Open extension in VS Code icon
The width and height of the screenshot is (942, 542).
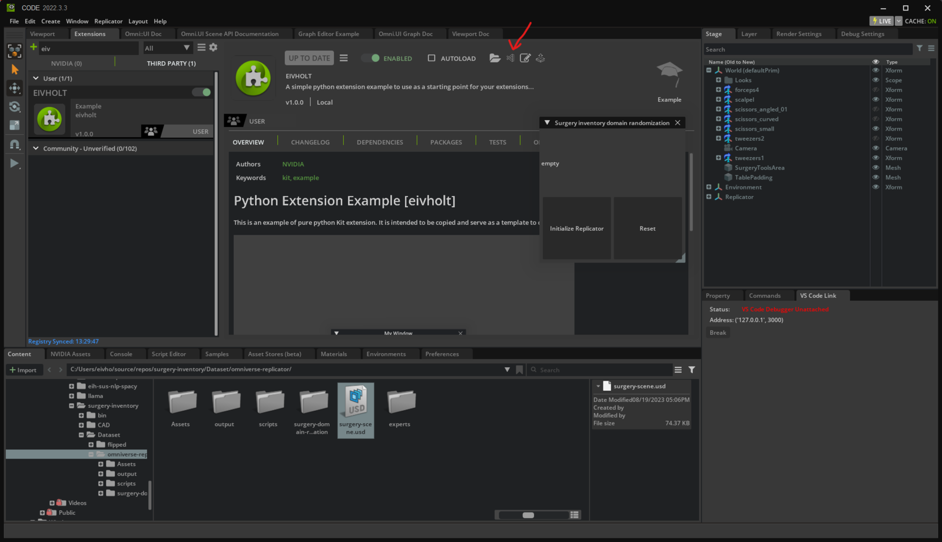(x=510, y=58)
